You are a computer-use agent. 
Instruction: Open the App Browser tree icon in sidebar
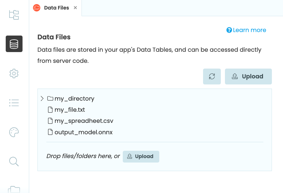point(14,15)
